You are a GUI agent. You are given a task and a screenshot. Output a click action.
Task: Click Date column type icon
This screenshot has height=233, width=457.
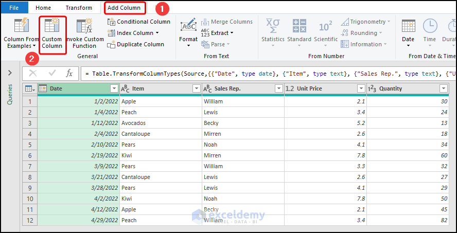(x=43, y=88)
